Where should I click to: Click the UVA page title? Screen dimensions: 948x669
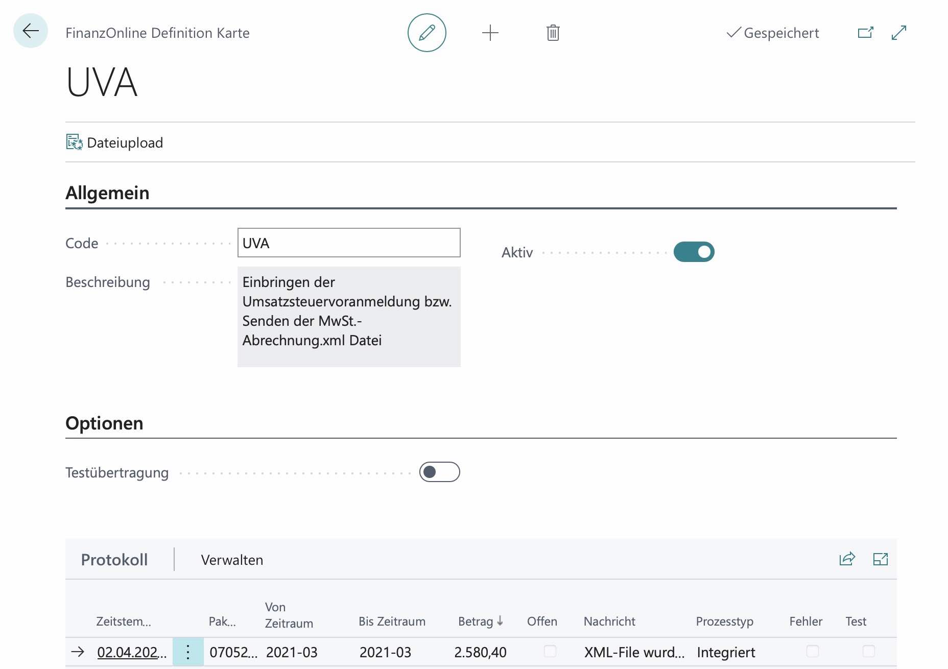[x=102, y=82]
